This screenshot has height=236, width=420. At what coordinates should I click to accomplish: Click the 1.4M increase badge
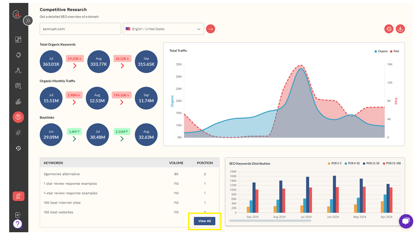(x=74, y=131)
